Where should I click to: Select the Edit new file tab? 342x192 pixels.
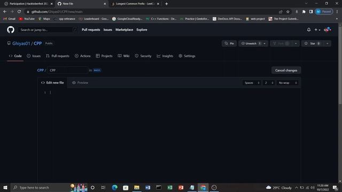52,83
